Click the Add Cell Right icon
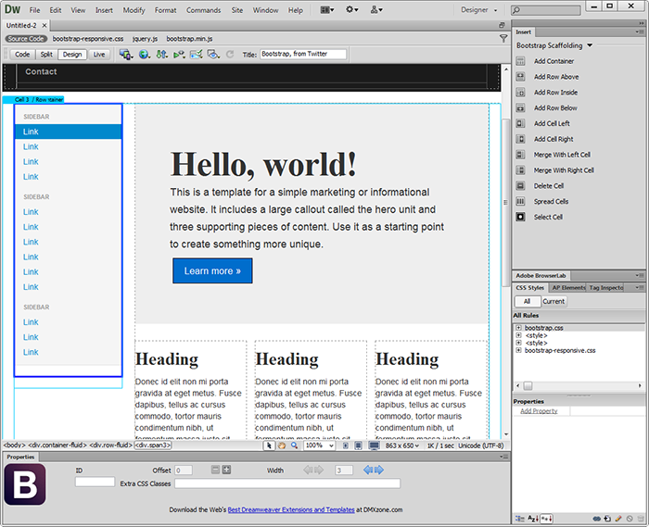Screen dimensions: 649x527 click(520, 139)
